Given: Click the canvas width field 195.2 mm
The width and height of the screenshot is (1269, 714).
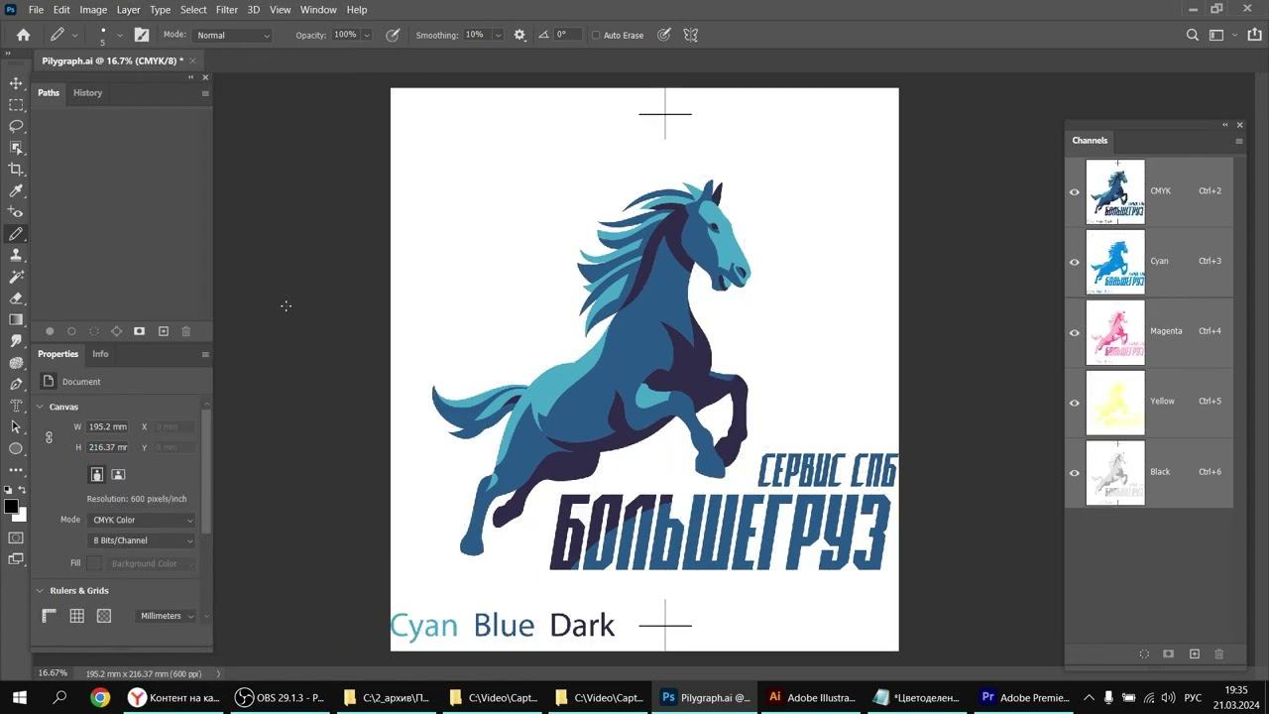Looking at the screenshot, I should coord(108,426).
